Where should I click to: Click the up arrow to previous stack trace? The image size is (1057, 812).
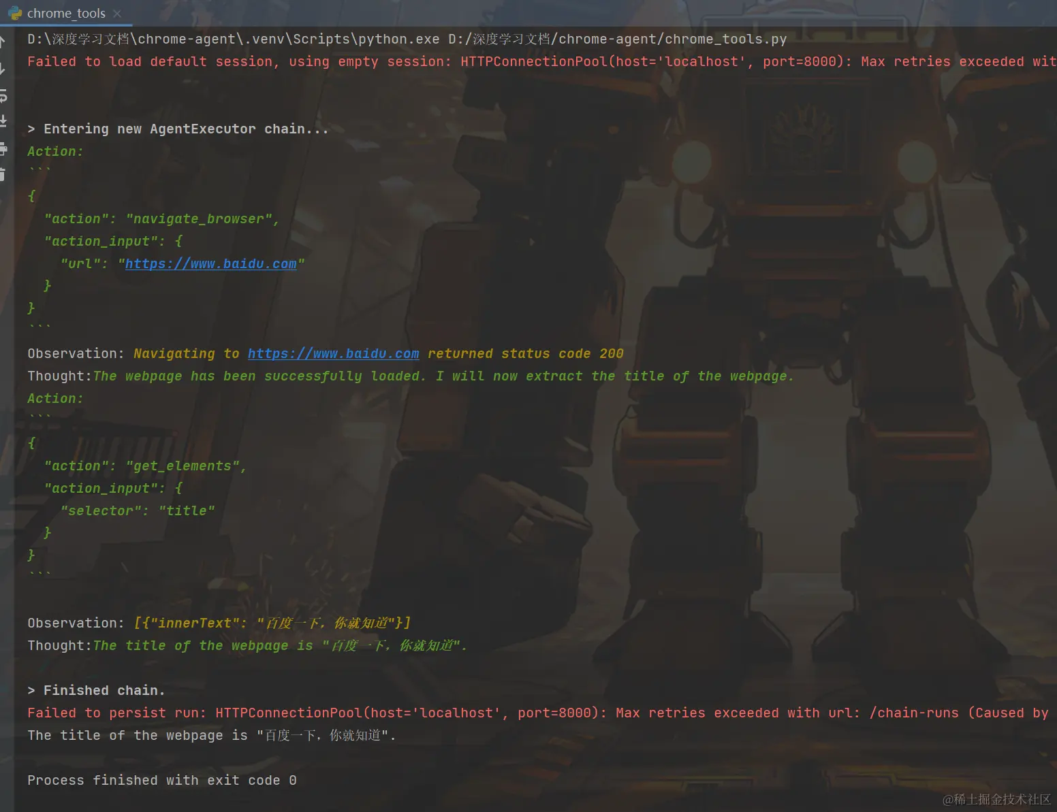point(3,42)
